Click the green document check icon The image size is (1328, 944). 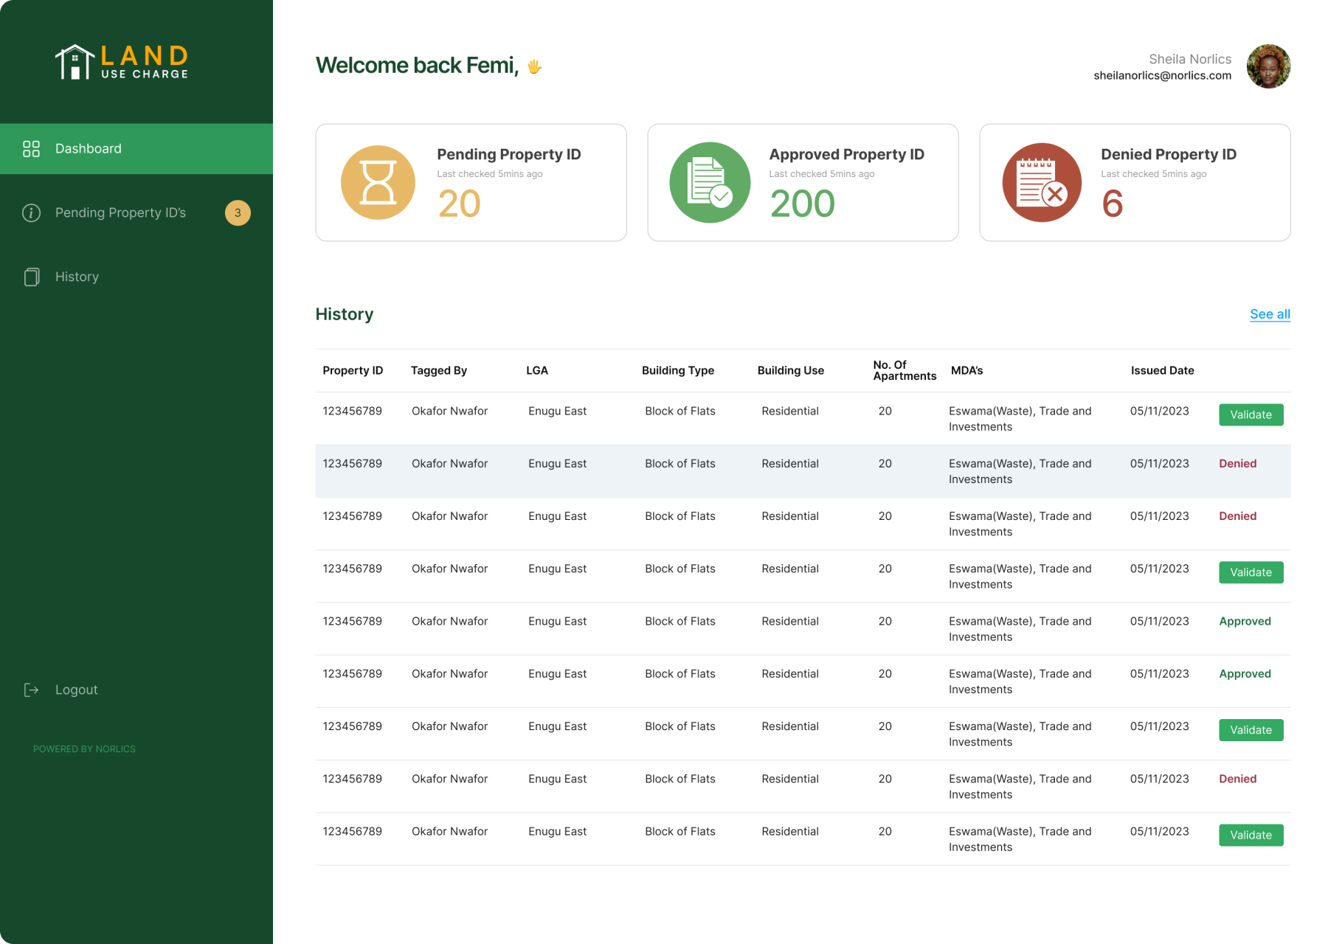click(x=710, y=182)
